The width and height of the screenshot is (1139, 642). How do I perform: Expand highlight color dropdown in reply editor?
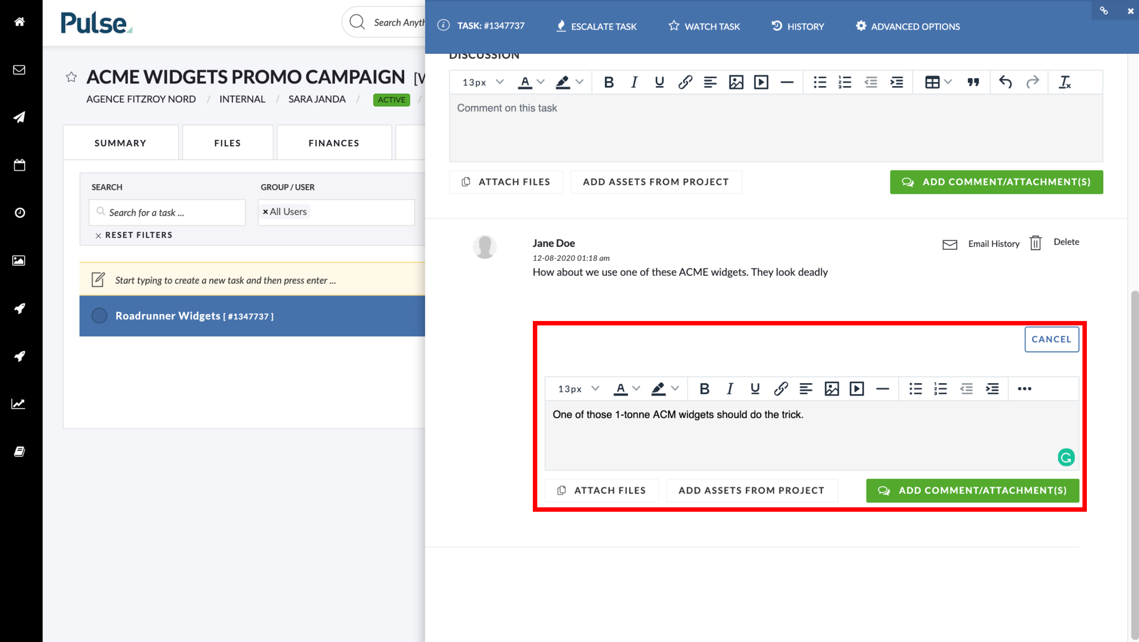tap(675, 389)
